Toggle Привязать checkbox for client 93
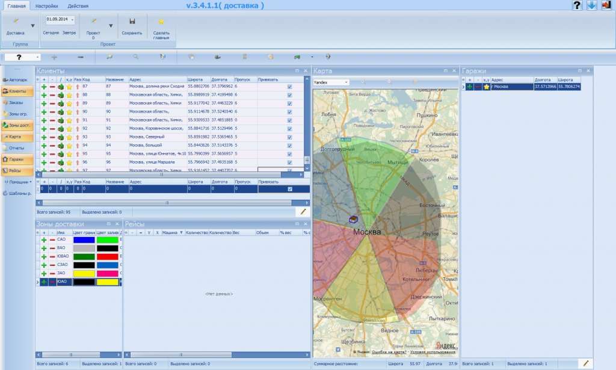The image size is (616, 370). (289, 138)
